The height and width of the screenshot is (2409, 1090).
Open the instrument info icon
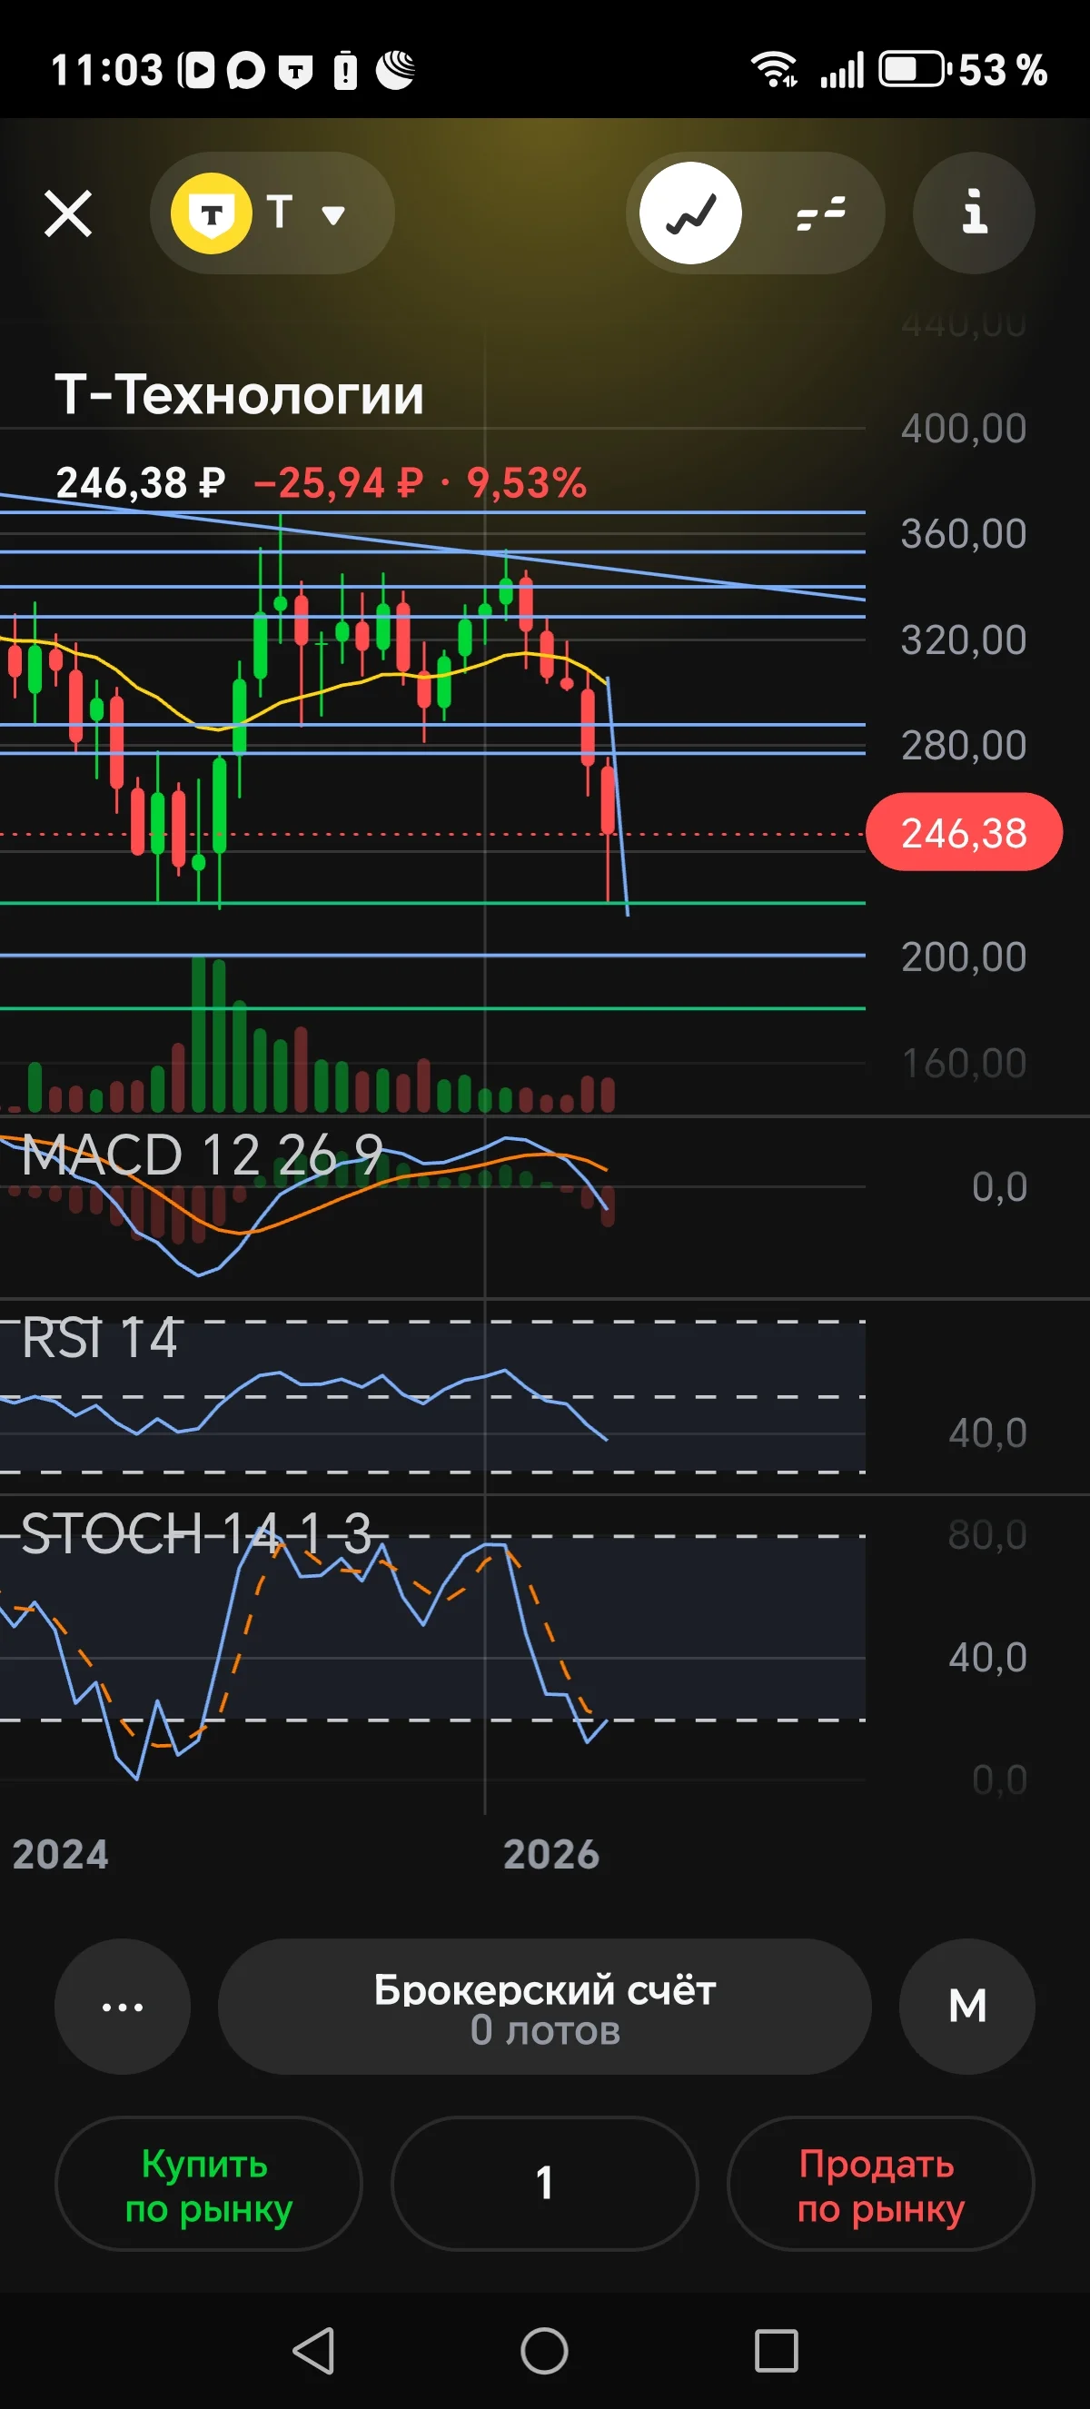974,213
